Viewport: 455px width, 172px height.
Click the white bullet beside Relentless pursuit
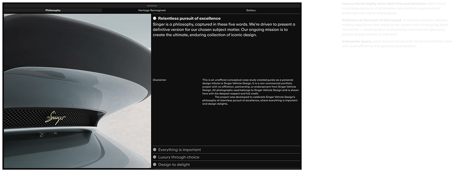[155, 18]
